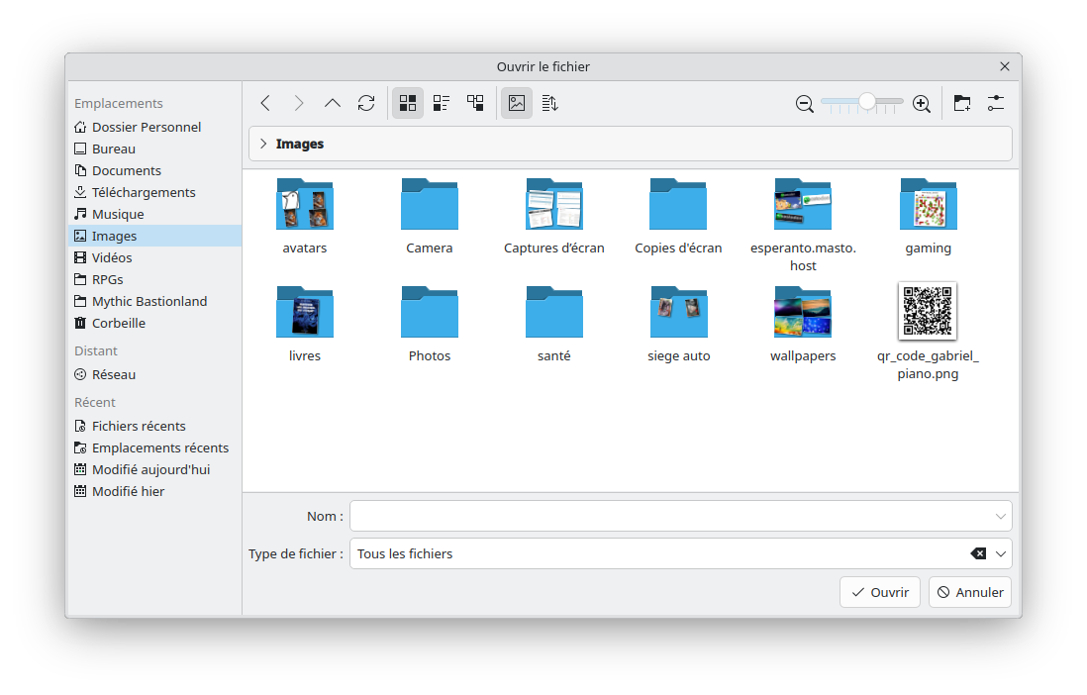The height and width of the screenshot is (695, 1087).
Task: Click the icon size slider handle
Action: coord(867,102)
